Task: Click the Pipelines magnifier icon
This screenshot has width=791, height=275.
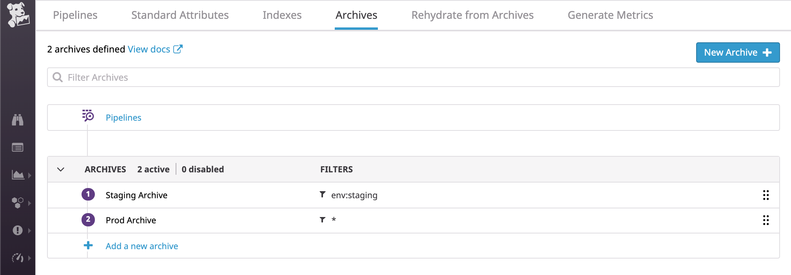Action: pyautogui.click(x=88, y=116)
